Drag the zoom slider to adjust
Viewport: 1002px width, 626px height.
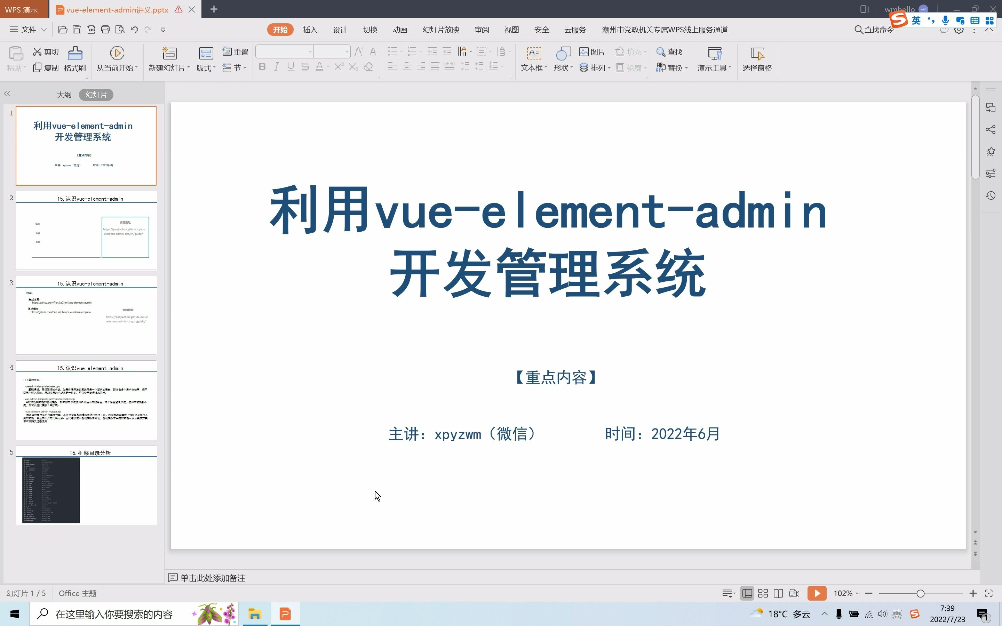click(x=921, y=593)
